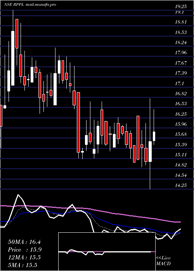This screenshot has height=271, width=194.
Task: Click the 15.96 price axis label
Action: point(181,124)
